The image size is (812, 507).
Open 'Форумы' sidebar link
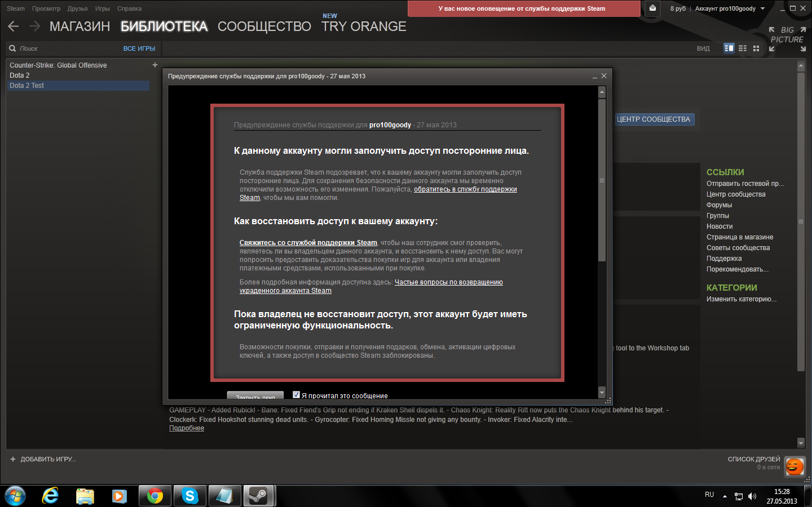pos(719,205)
